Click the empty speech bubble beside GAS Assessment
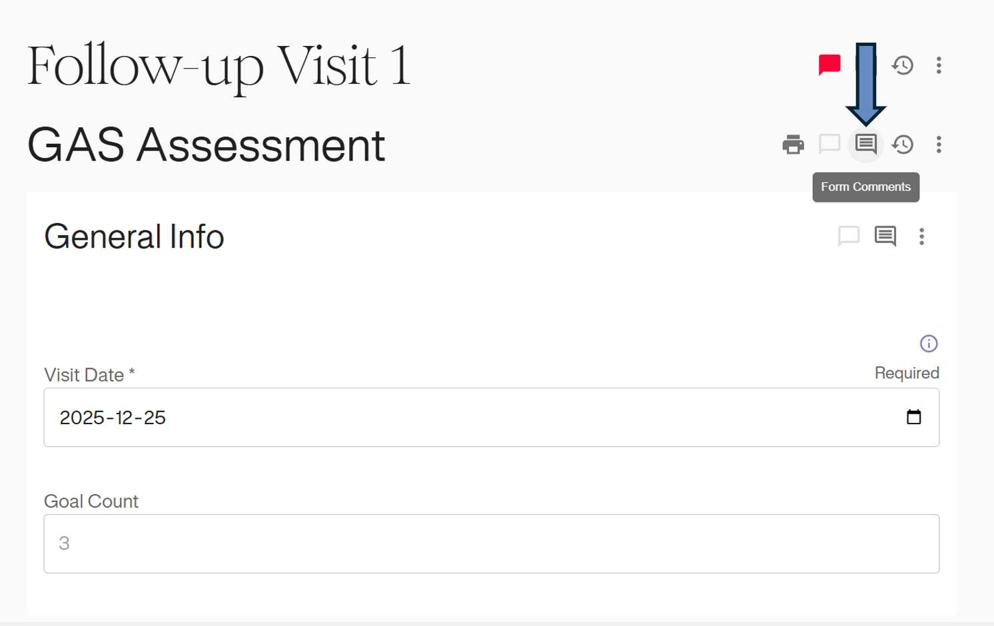The width and height of the screenshot is (994, 626). (829, 144)
